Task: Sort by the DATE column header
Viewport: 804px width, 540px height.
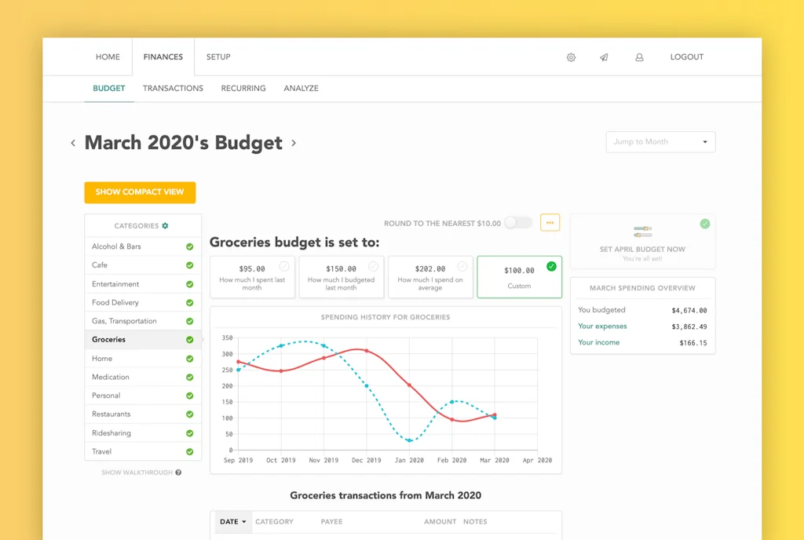Action: tap(232, 522)
